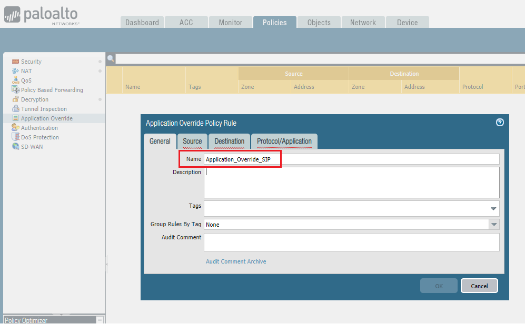Click the Destination Zone column header

358,87
